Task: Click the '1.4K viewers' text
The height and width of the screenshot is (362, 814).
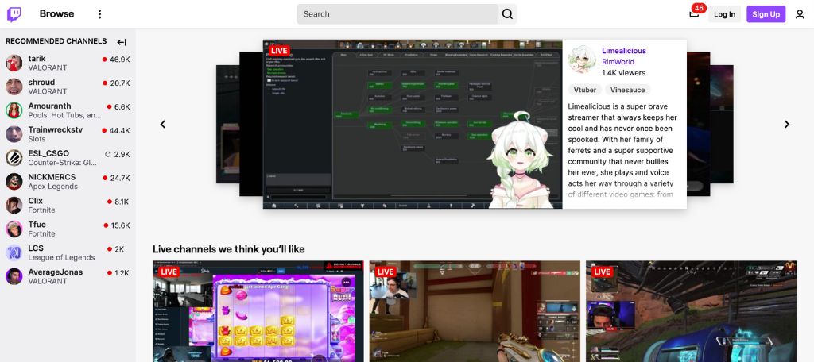Action: pos(623,72)
